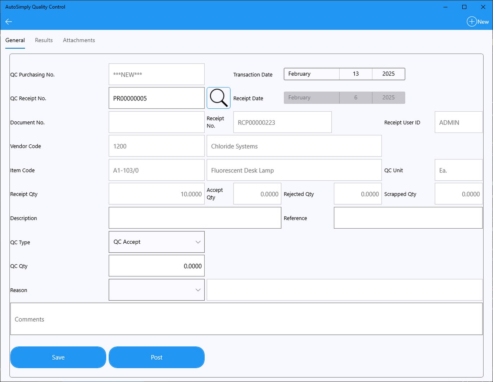Click into the Comments text box
This screenshot has height=382, width=493.
[247, 319]
